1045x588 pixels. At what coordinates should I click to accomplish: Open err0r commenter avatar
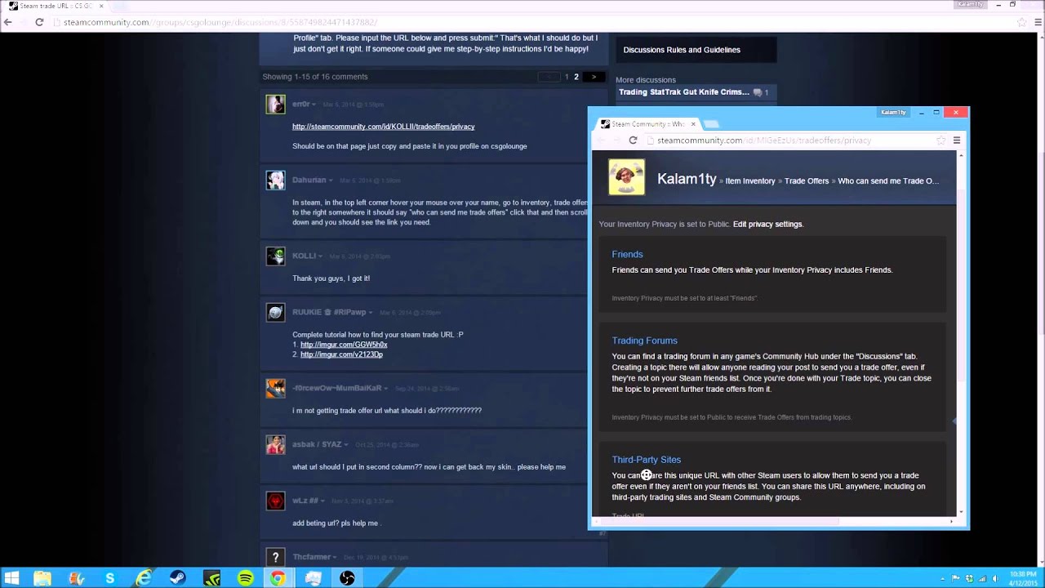[275, 105]
